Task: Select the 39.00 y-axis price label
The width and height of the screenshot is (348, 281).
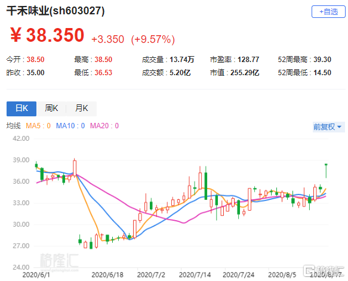Action: [x=21, y=160]
